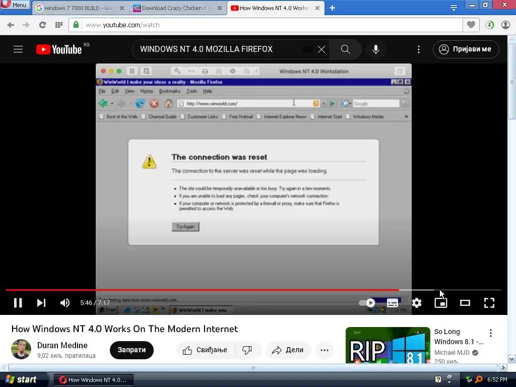Click Michael MJD channel name

(452, 352)
